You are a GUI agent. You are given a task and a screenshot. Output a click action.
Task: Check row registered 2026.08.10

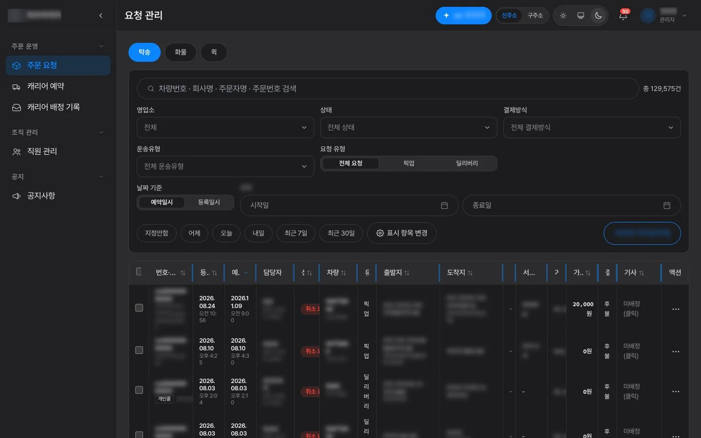[139, 350]
